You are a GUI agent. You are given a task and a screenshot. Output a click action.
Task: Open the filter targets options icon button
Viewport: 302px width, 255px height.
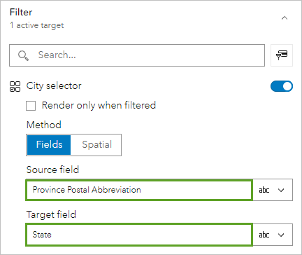(282, 55)
